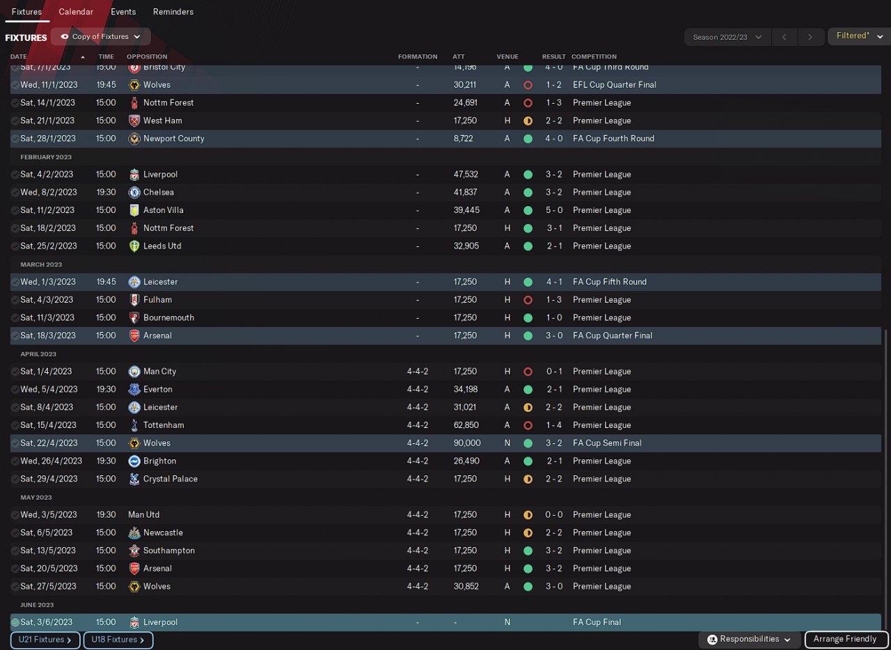Click the Bournemouth club badge
Viewport: 891px width, 650px height.
pyautogui.click(x=134, y=317)
